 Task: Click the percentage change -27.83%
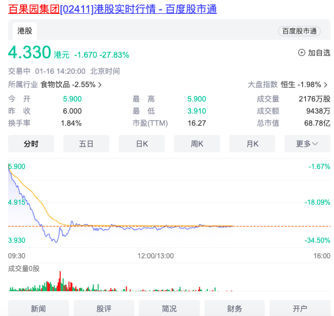115,55
